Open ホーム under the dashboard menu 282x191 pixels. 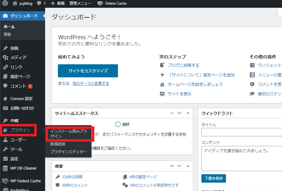click(x=9, y=27)
